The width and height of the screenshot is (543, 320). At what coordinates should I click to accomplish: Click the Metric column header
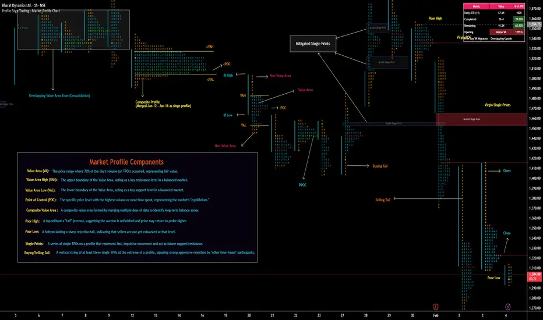[477, 6]
